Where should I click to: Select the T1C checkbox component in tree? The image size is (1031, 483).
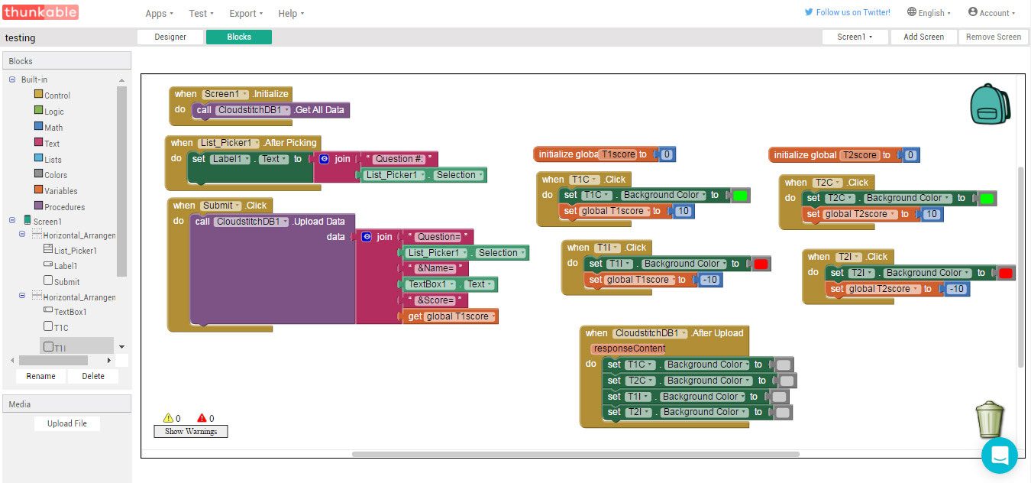coord(57,327)
